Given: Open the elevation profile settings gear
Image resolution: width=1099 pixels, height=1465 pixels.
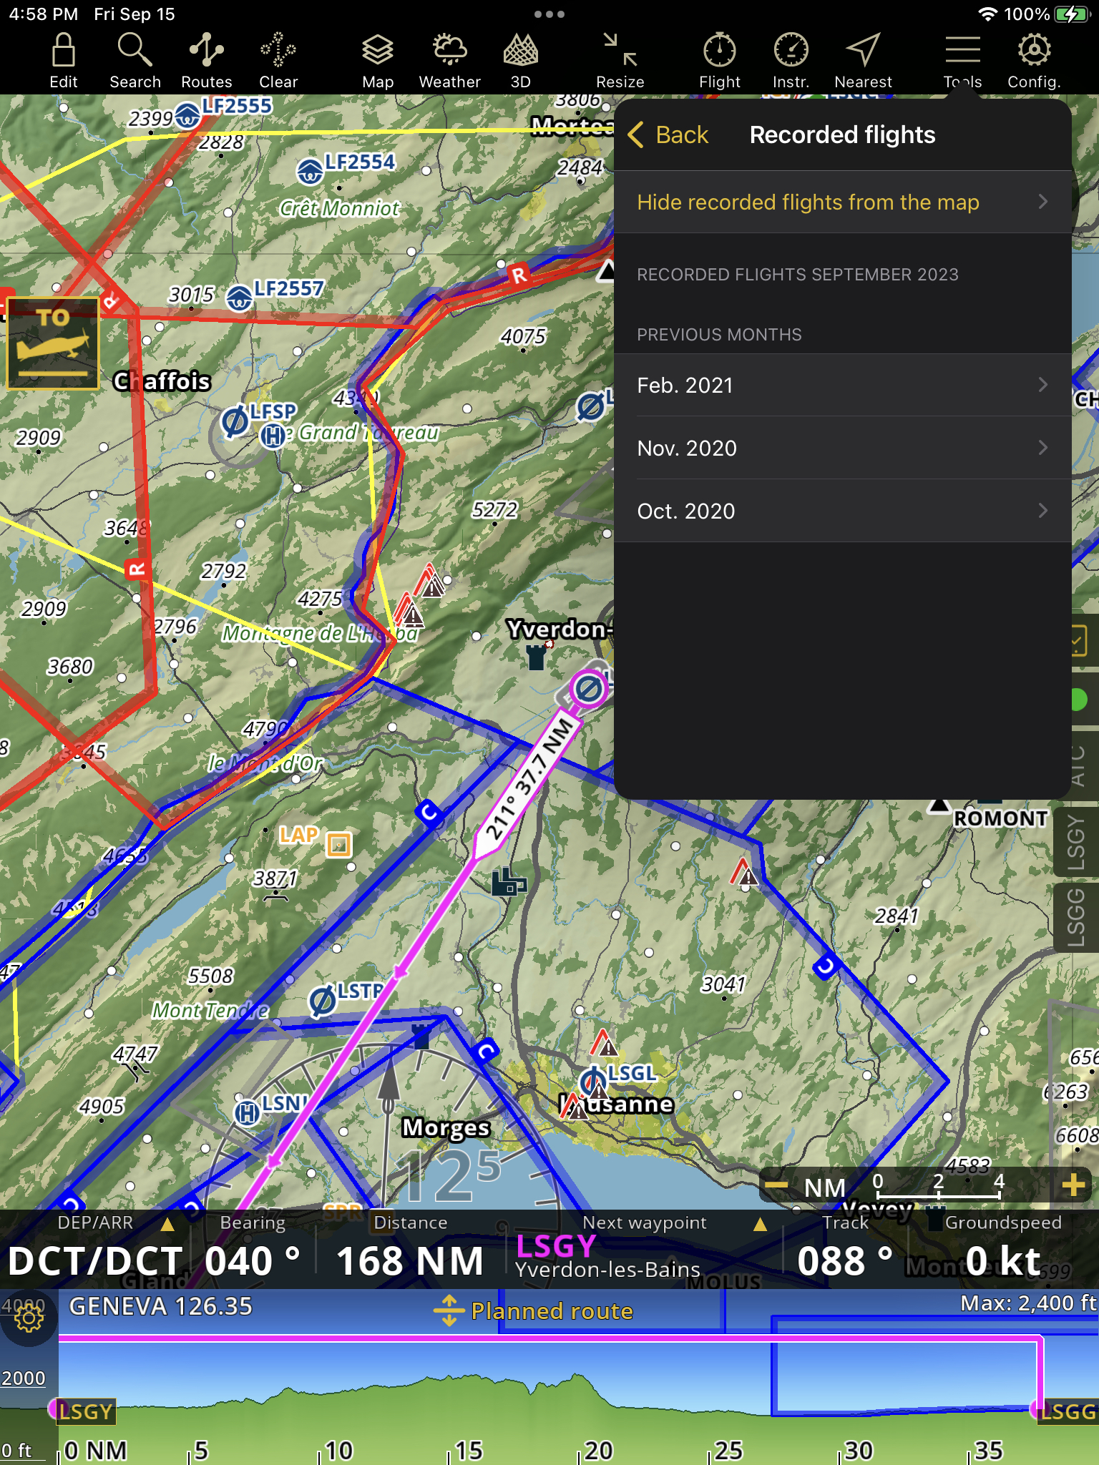Looking at the screenshot, I should [29, 1318].
